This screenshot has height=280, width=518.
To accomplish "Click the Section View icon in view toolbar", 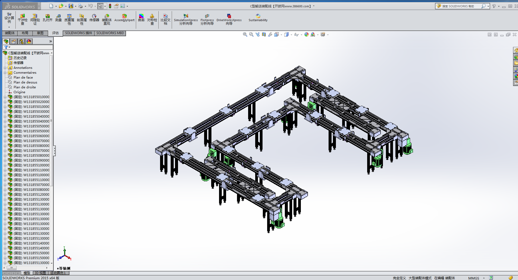I will (x=264, y=34).
